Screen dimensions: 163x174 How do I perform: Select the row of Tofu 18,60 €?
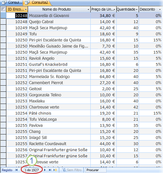[3, 34]
